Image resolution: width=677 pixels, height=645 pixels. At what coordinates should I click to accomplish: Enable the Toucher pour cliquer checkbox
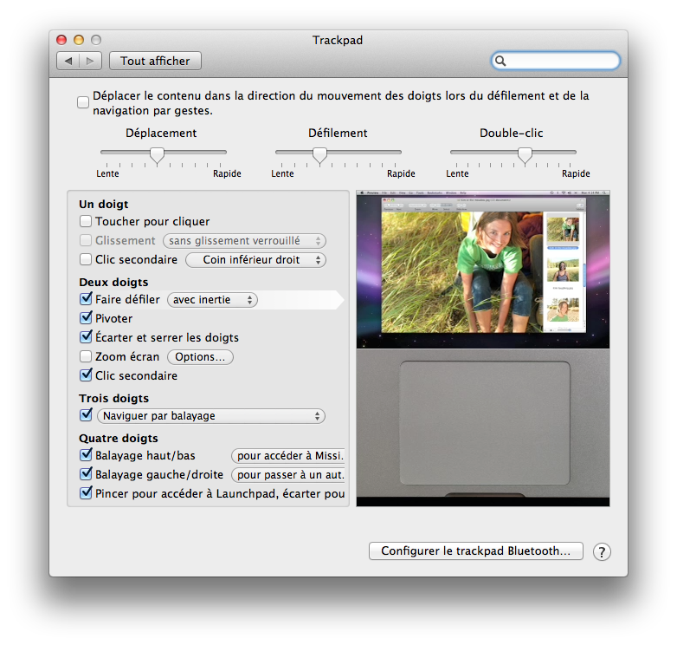(x=86, y=222)
